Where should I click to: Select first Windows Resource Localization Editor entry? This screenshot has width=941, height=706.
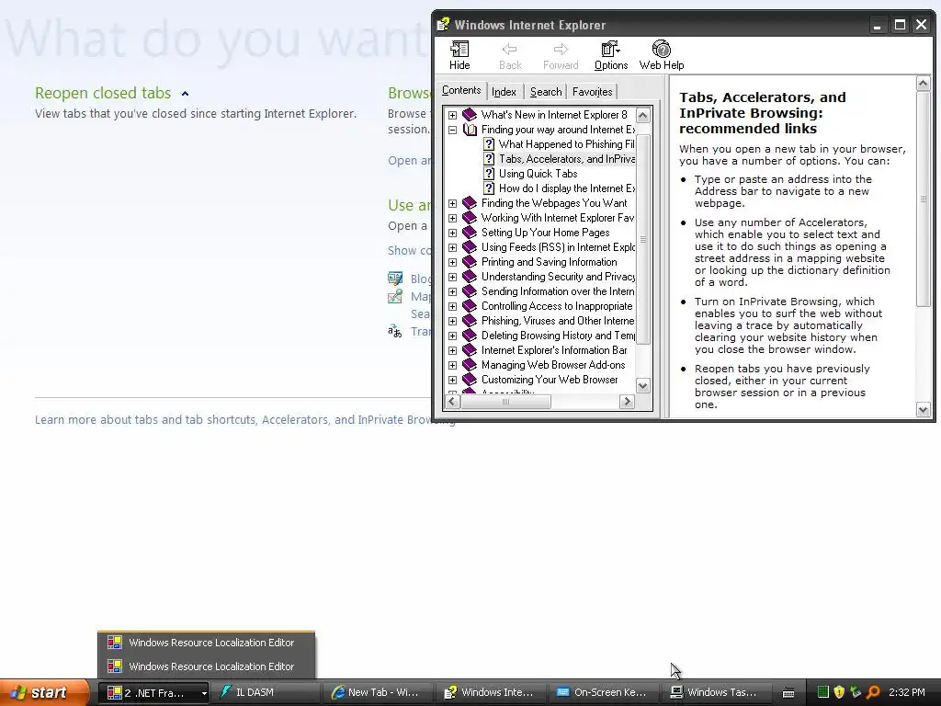point(206,643)
